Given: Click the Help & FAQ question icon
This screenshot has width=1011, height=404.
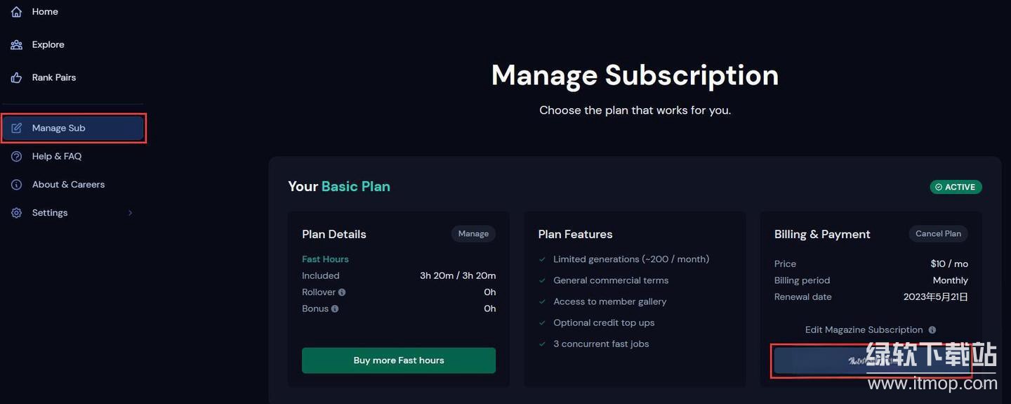Looking at the screenshot, I should point(16,157).
